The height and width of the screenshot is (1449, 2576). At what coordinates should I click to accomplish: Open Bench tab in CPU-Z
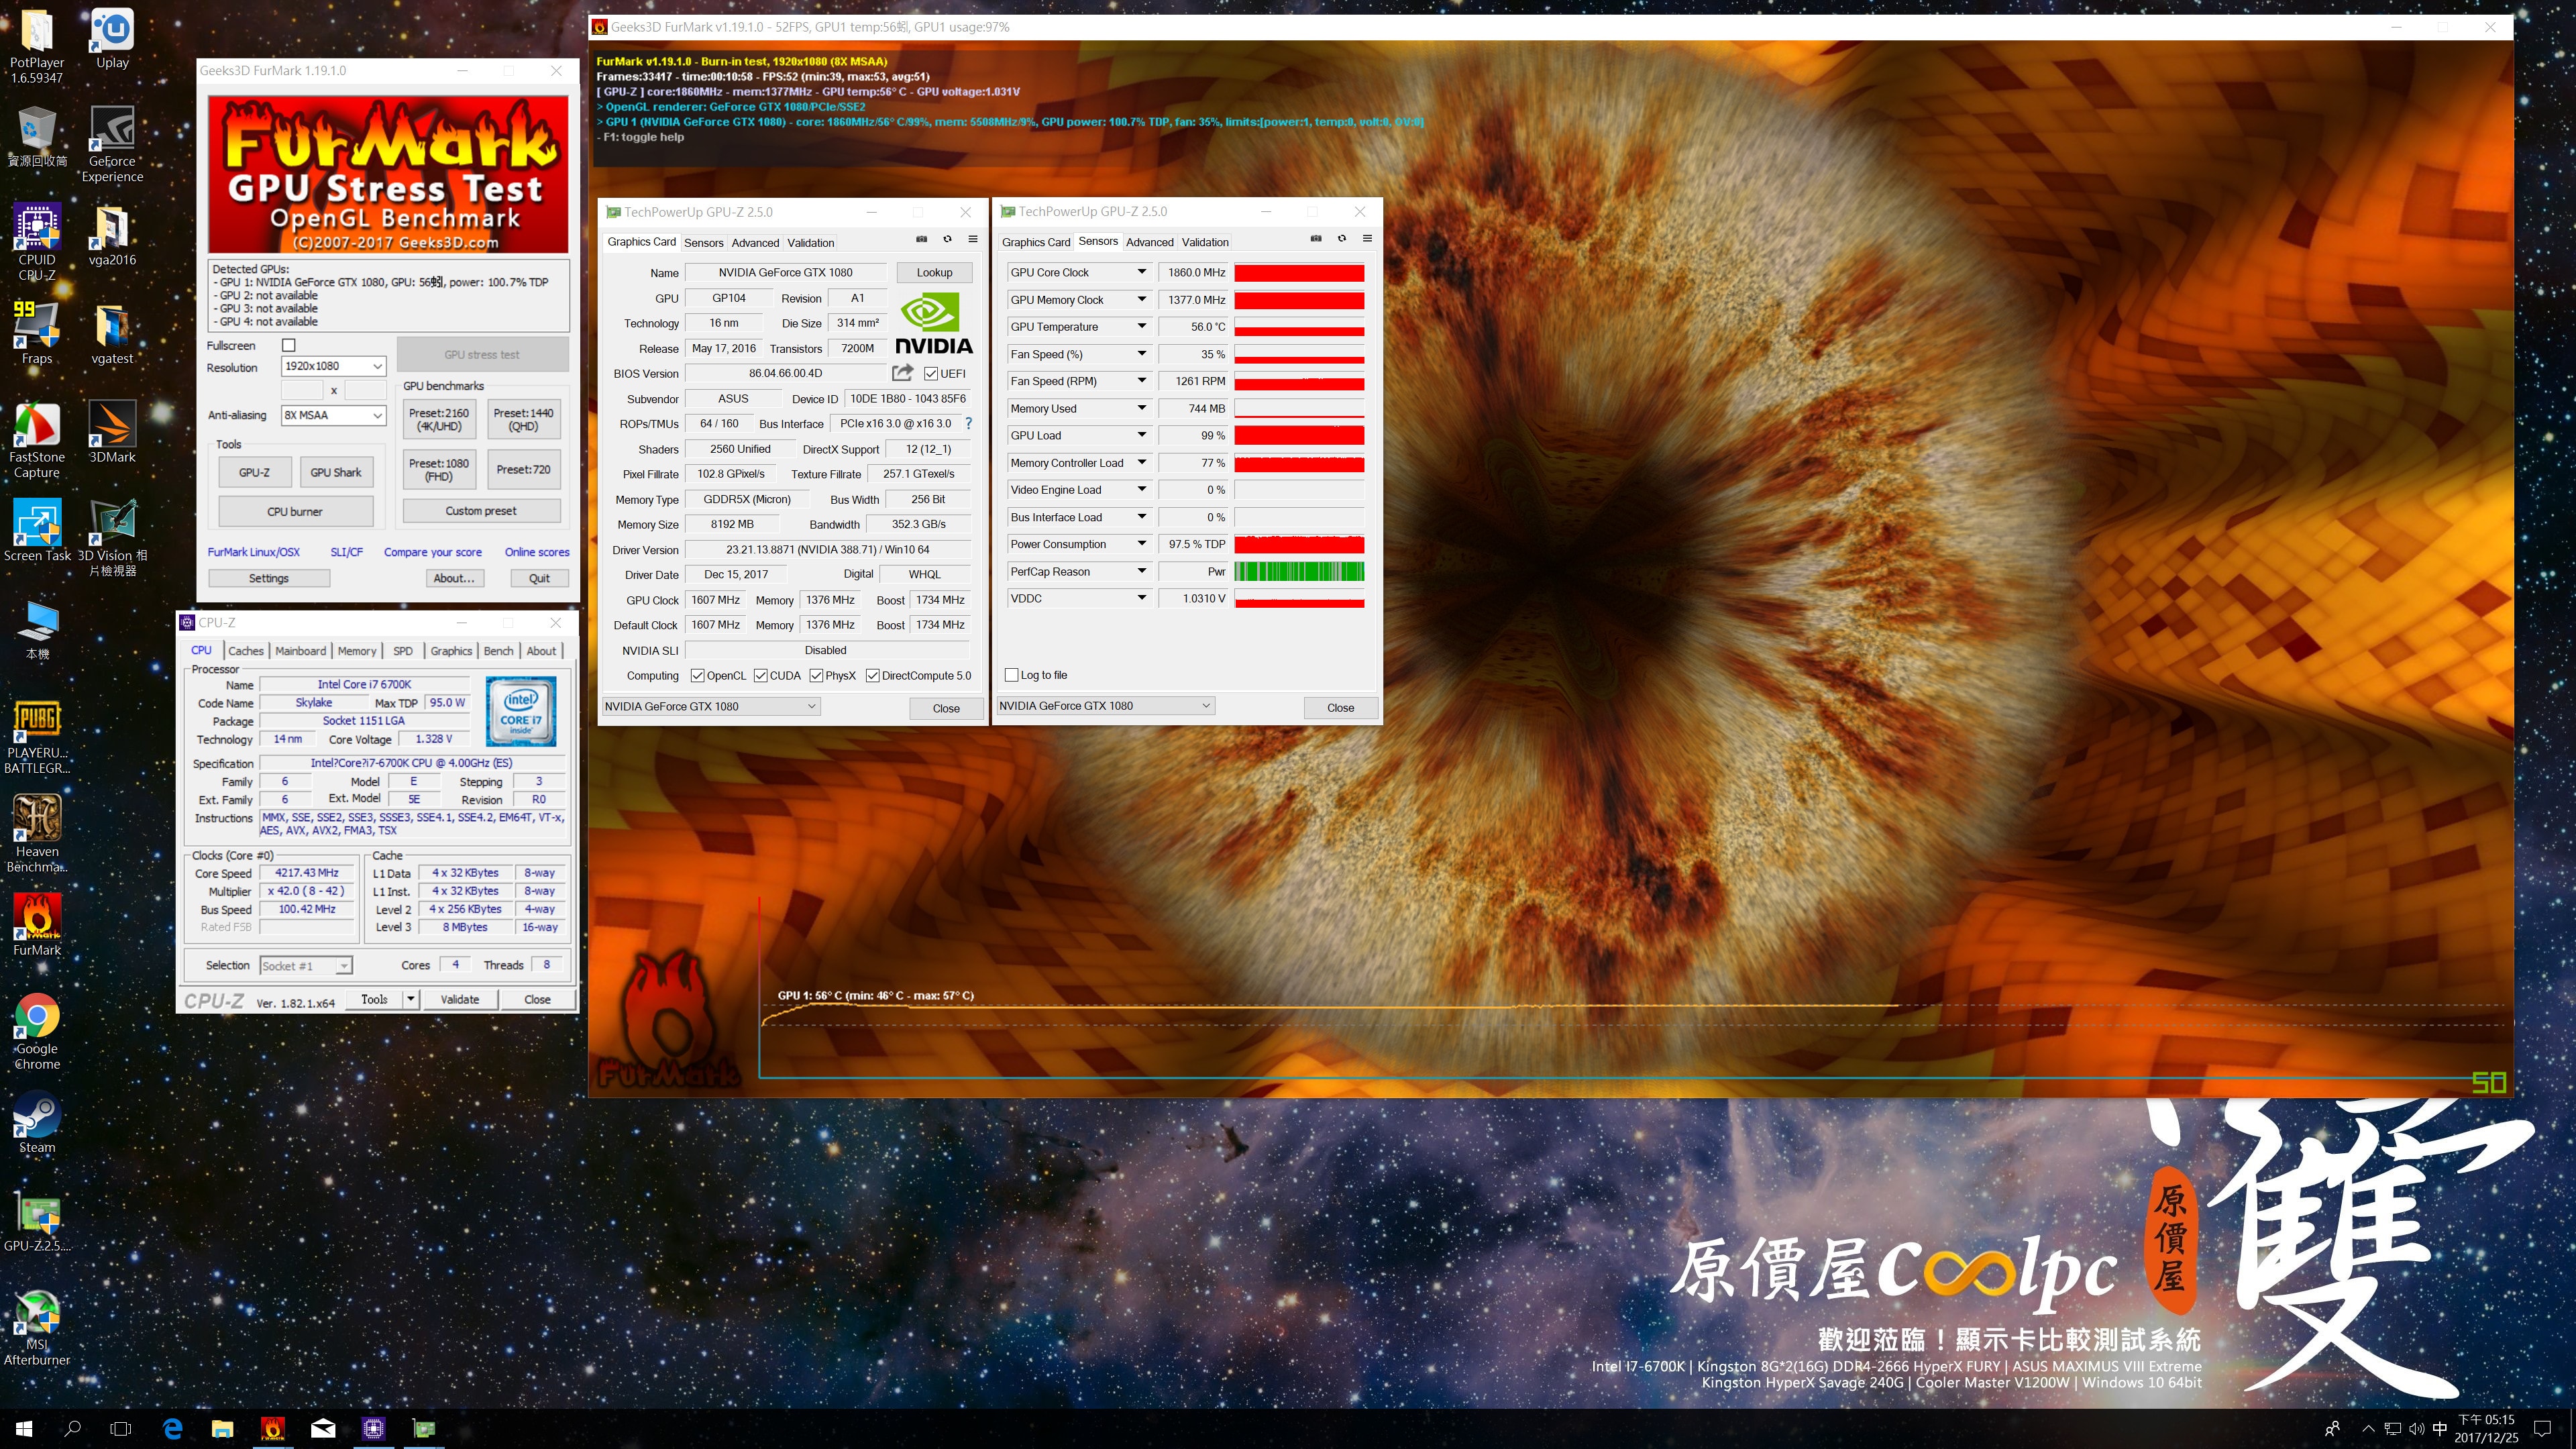498,651
